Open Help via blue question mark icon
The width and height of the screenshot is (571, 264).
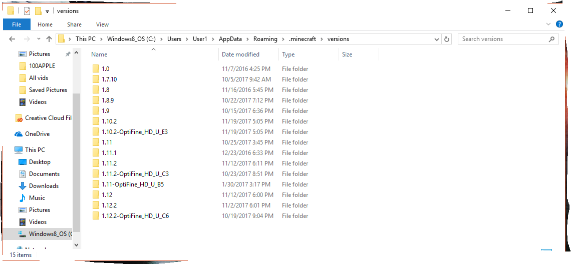559,24
